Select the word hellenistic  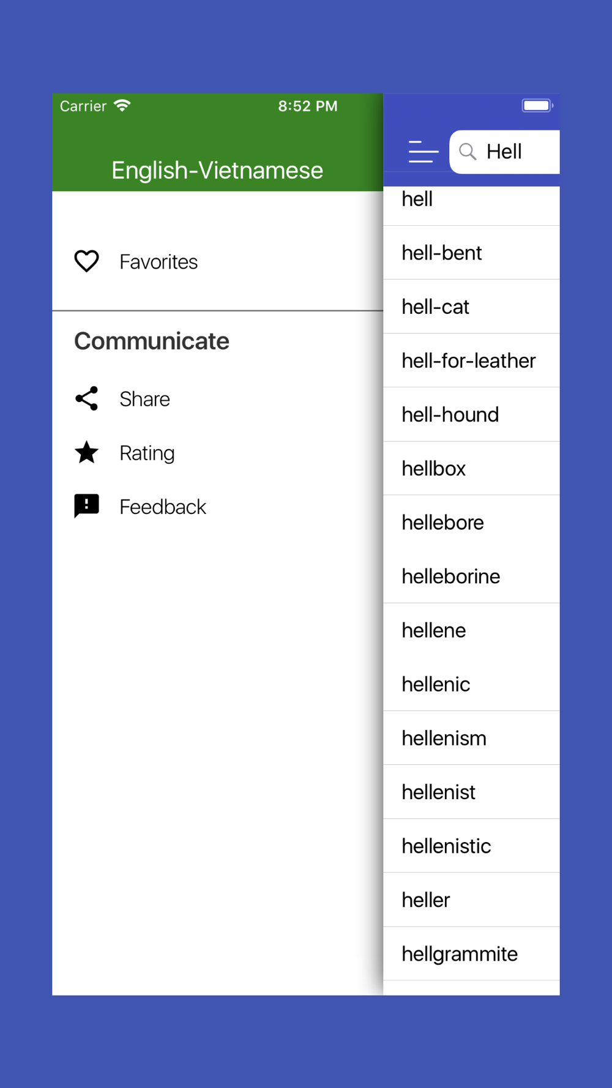click(x=471, y=846)
